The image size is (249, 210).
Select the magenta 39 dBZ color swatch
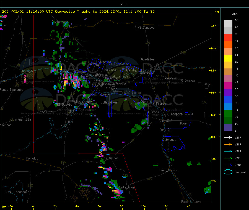228,86
